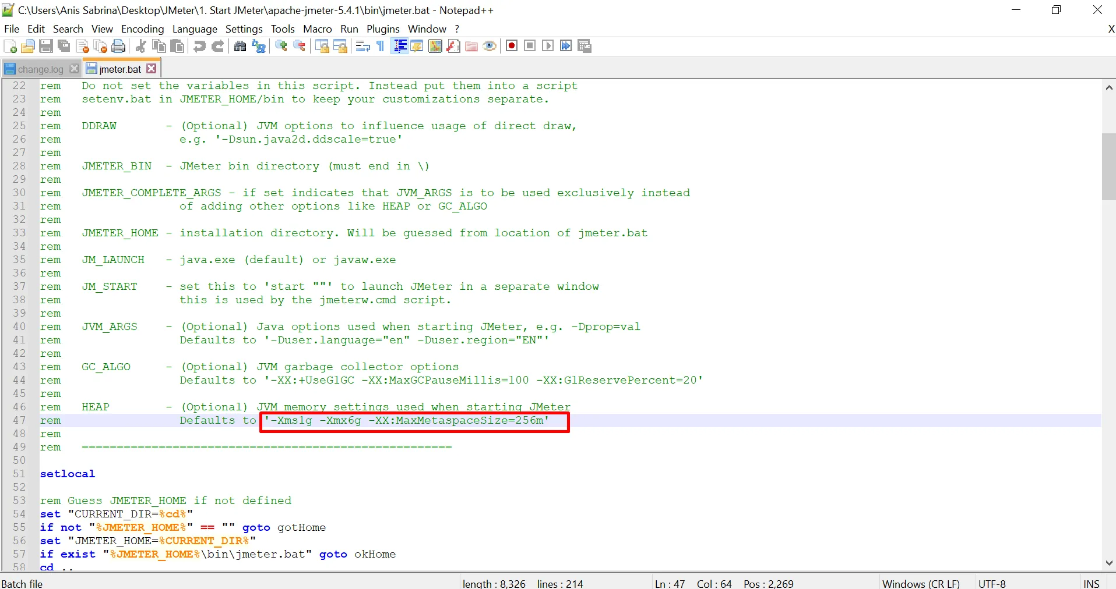Open the Edit menu
This screenshot has width=1116, height=589.
click(x=36, y=29)
